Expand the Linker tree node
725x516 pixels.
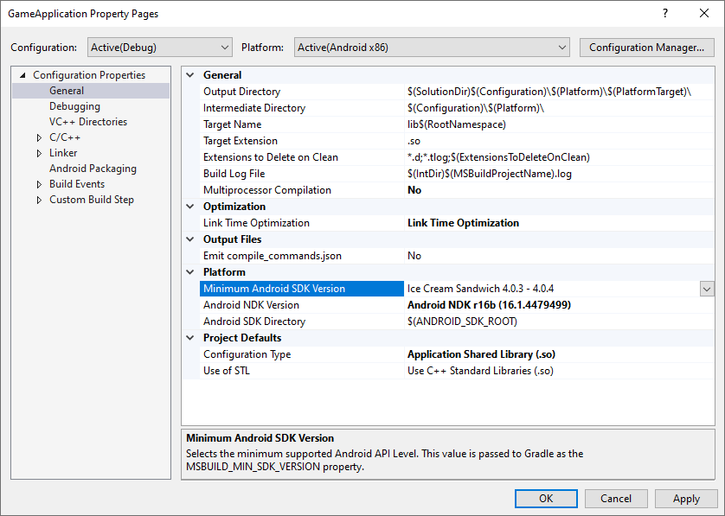point(39,153)
